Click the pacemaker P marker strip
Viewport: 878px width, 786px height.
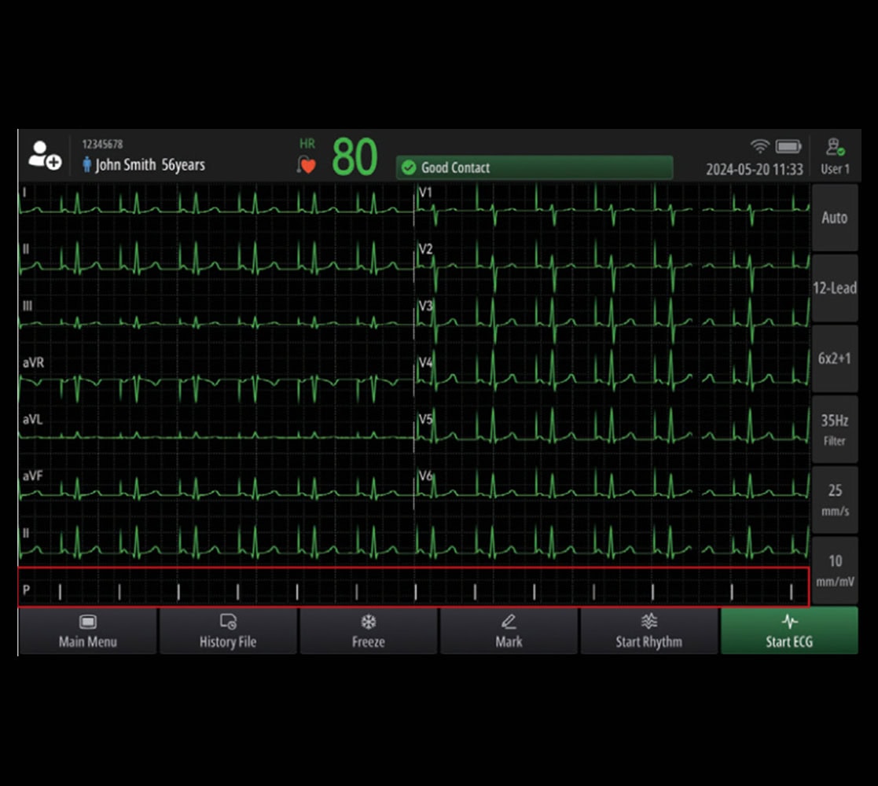tap(413, 588)
